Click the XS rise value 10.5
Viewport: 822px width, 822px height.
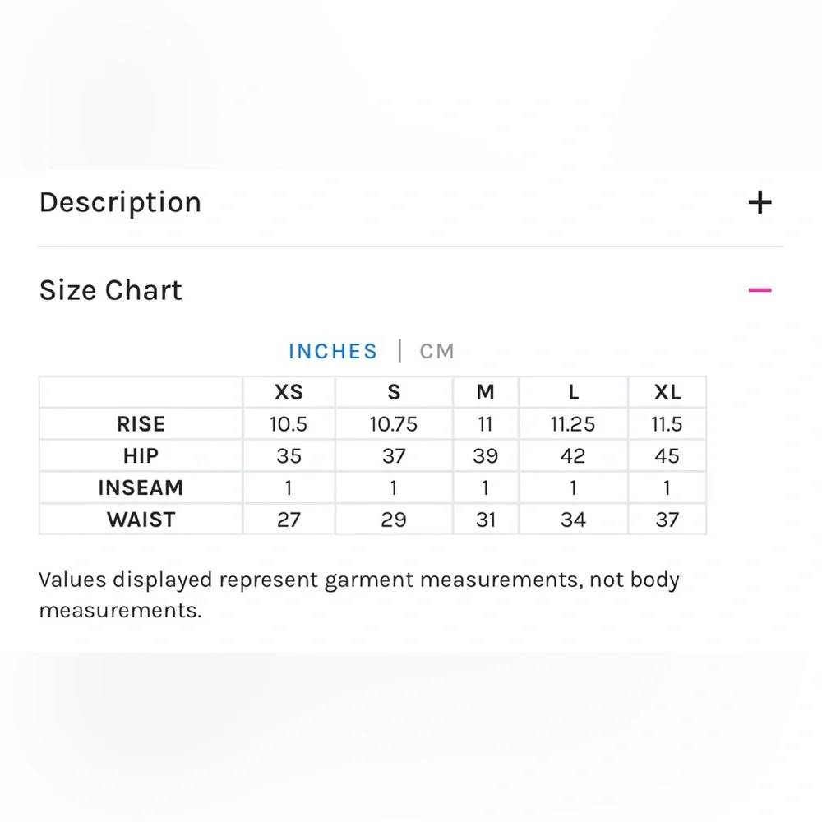tap(289, 424)
